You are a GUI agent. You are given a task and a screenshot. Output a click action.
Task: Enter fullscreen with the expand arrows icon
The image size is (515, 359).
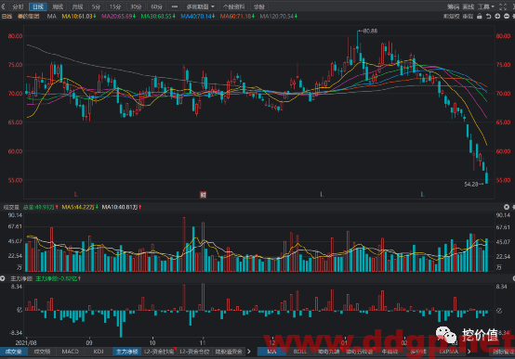[503, 6]
